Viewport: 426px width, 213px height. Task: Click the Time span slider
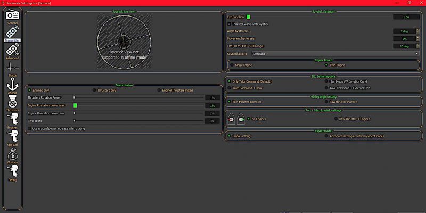click(x=138, y=121)
